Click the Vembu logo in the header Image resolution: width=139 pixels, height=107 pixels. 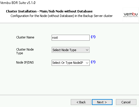pos(131,15)
